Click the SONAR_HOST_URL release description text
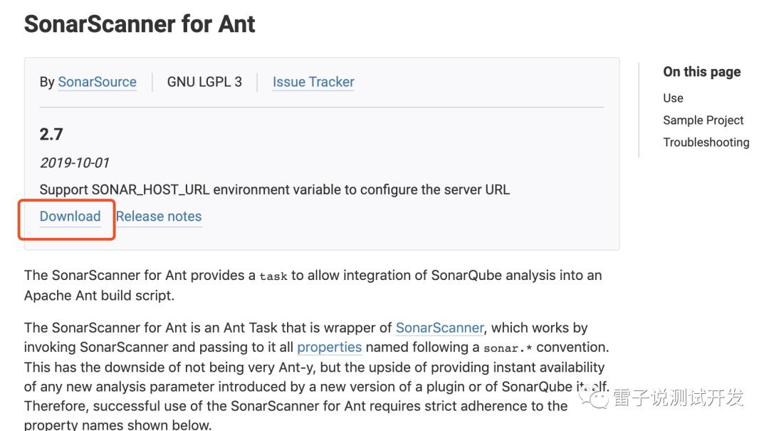769x431 pixels. 275,190
